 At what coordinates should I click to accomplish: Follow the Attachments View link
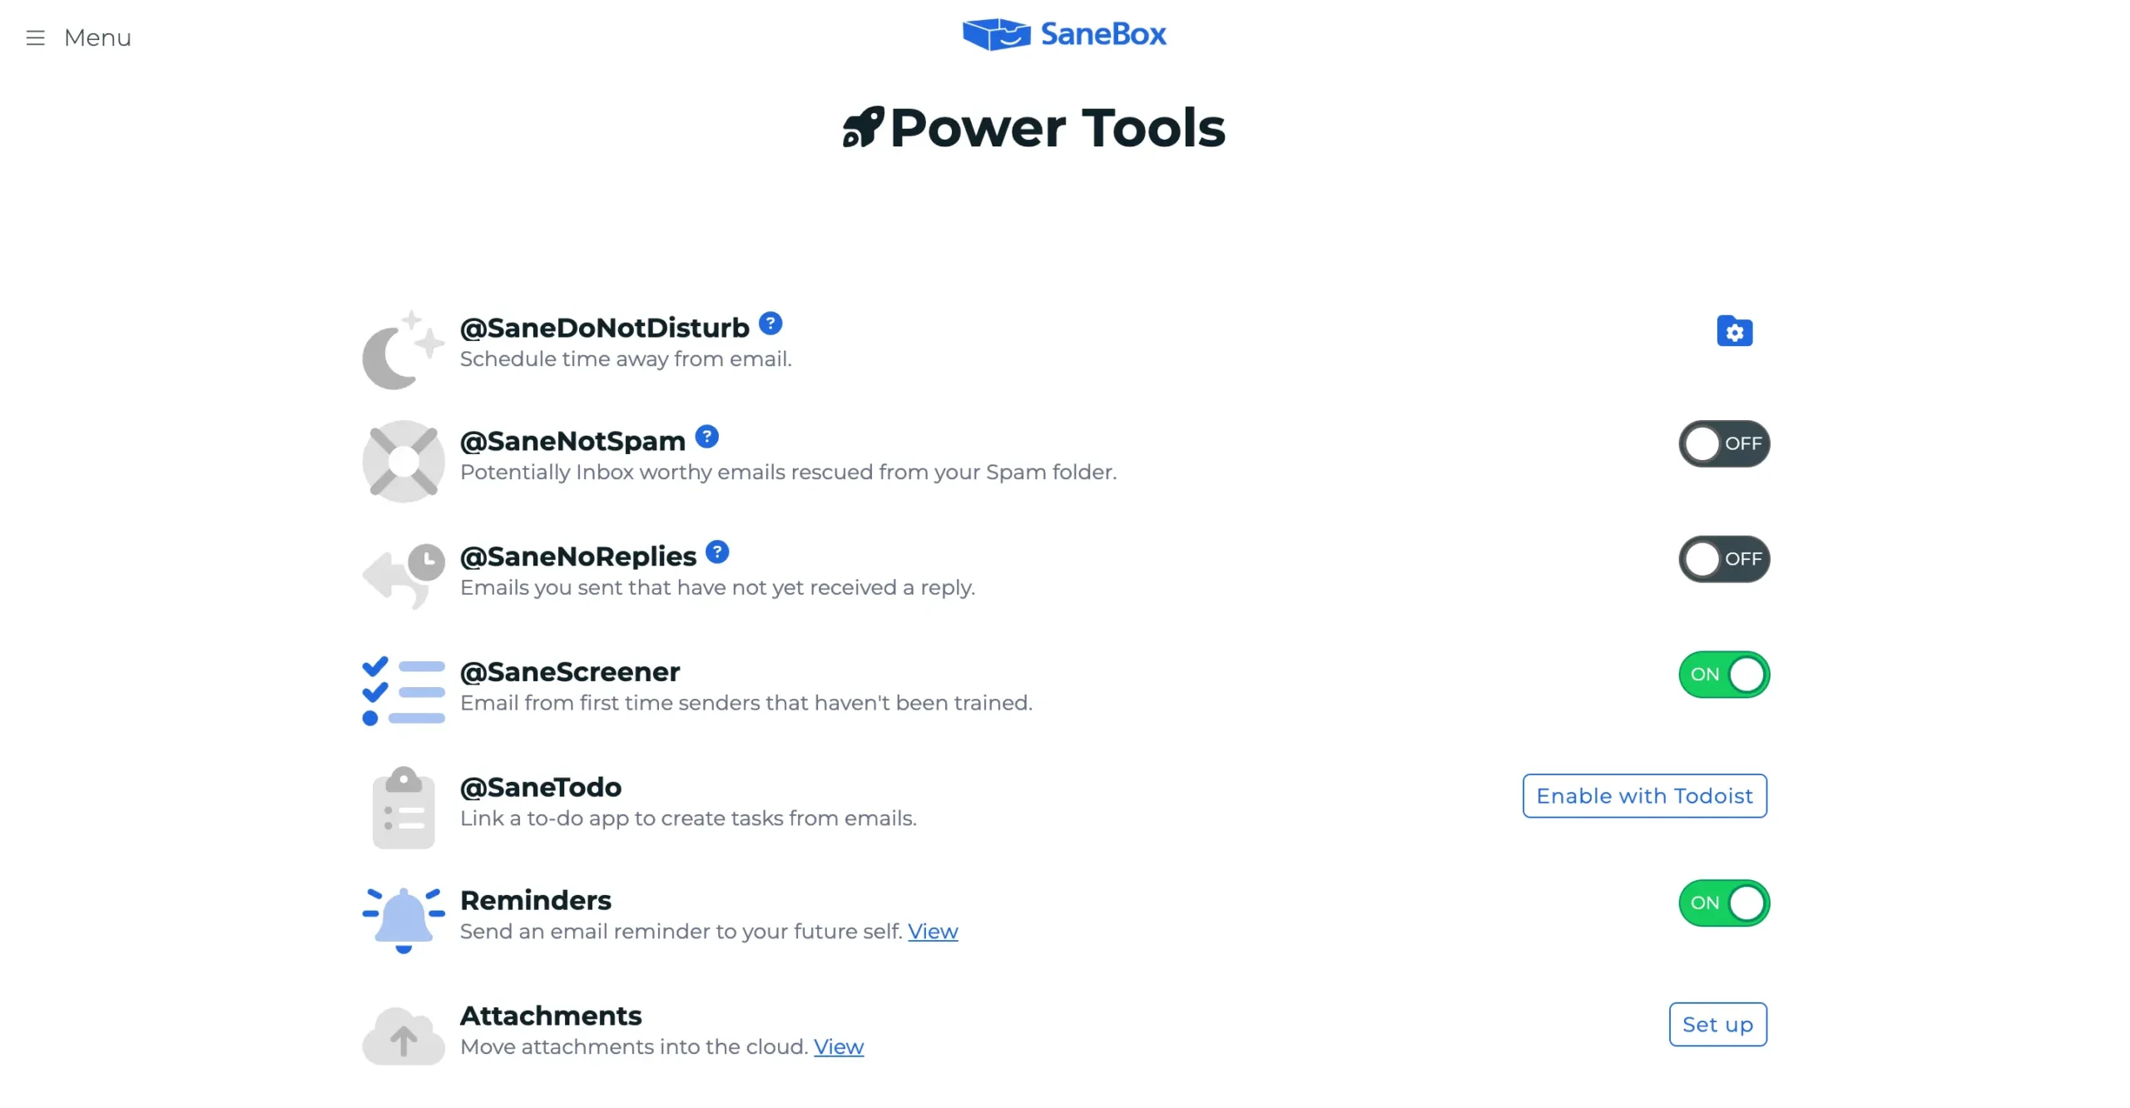pyautogui.click(x=839, y=1047)
